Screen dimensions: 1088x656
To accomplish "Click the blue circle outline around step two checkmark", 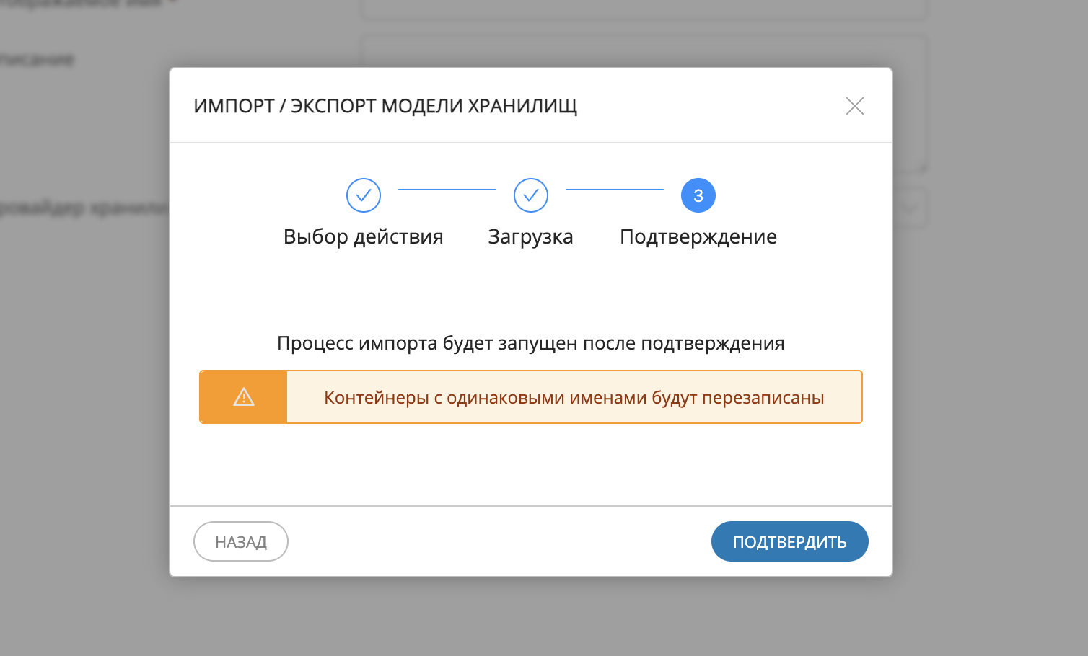I will coord(530,195).
